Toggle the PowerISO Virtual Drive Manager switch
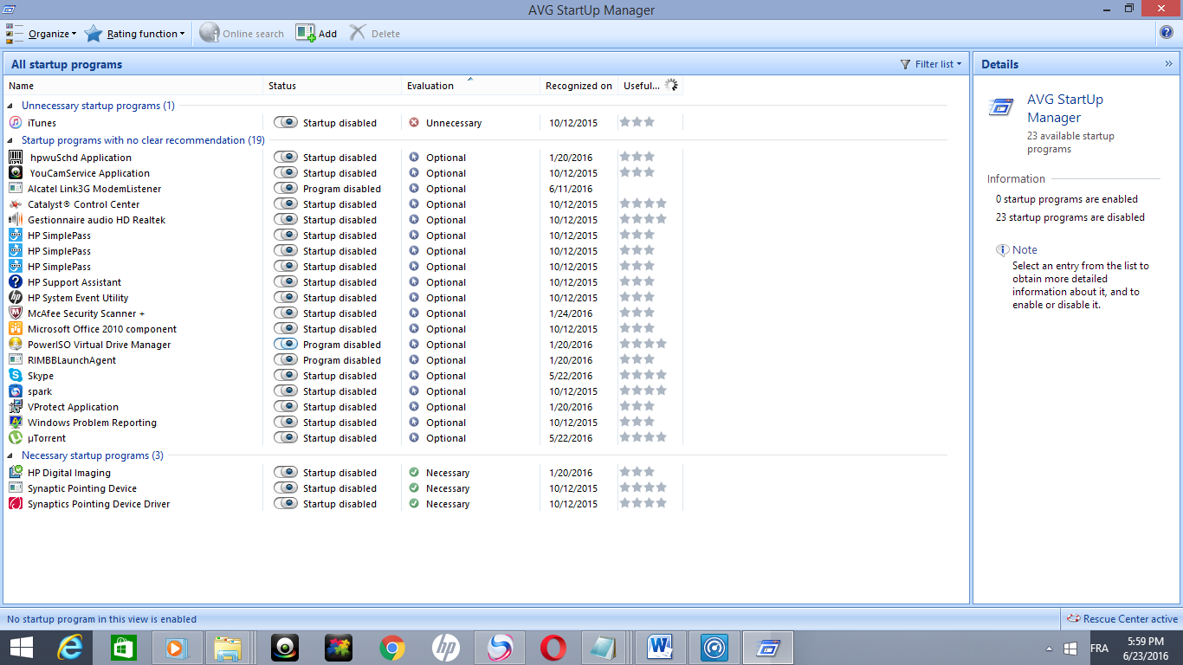Image resolution: width=1183 pixels, height=665 pixels. tap(286, 345)
